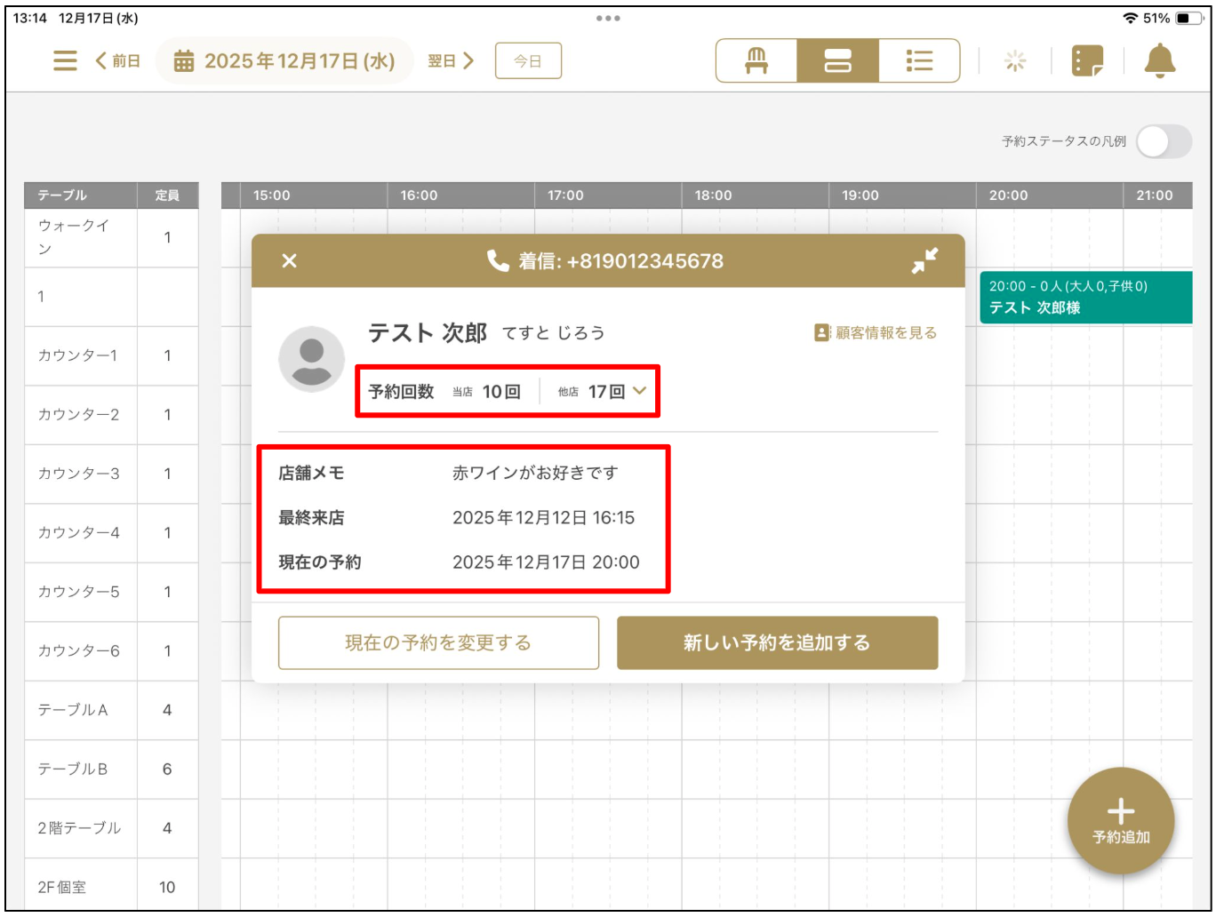Minimize the incoming call popup with arrows icon

click(924, 260)
